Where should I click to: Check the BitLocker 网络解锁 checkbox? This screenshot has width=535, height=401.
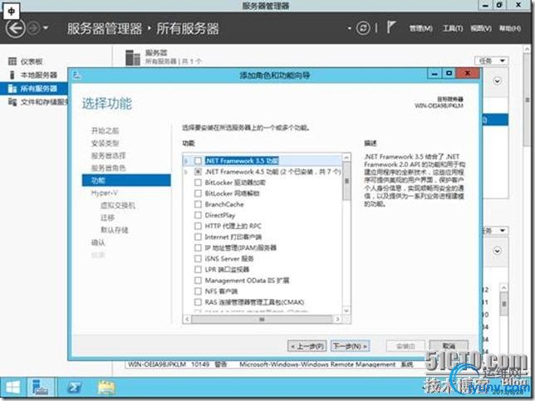coord(198,193)
